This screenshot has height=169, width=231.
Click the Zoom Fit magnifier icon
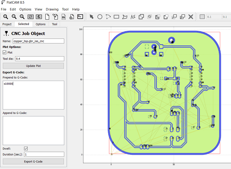(6, 17)
